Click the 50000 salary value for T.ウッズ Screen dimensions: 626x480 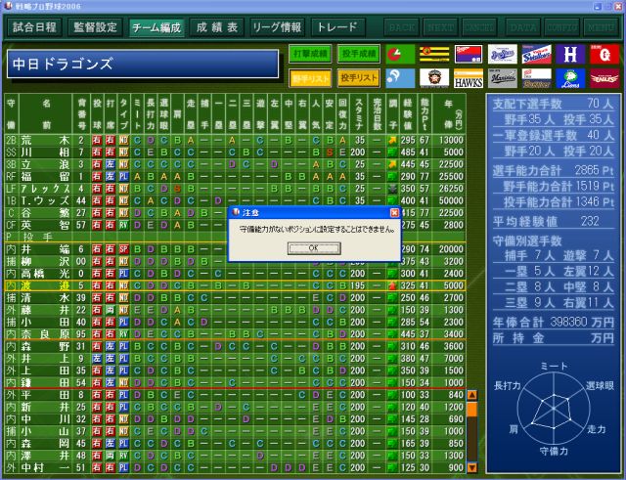tap(451, 200)
